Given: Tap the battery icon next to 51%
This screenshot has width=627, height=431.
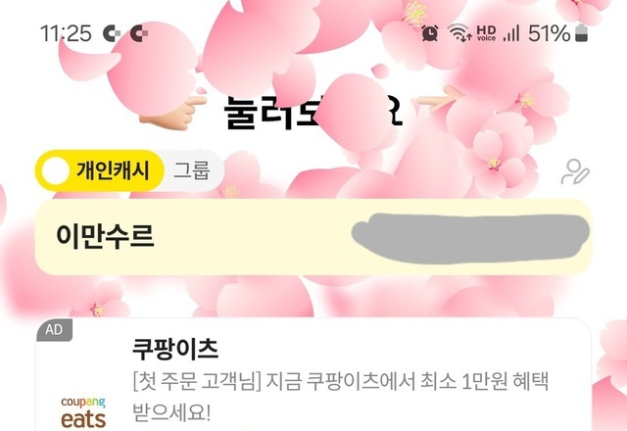Looking at the screenshot, I should point(581,33).
